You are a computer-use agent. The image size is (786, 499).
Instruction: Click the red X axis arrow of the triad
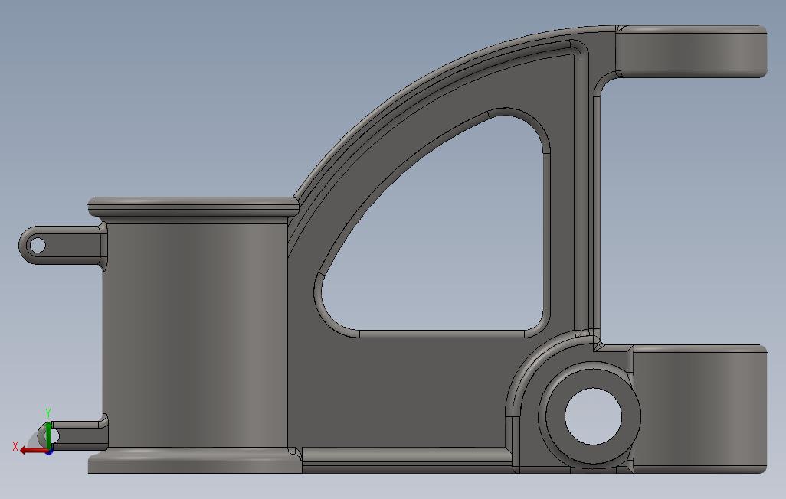(x=34, y=451)
